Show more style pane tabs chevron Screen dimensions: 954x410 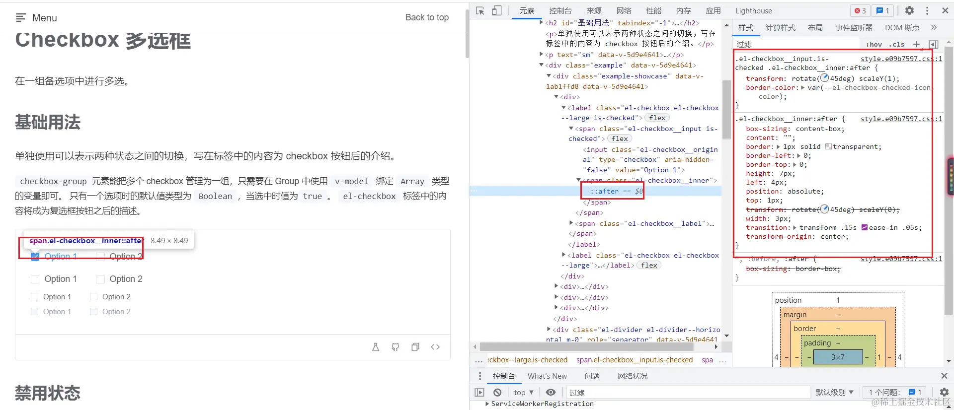coord(934,27)
